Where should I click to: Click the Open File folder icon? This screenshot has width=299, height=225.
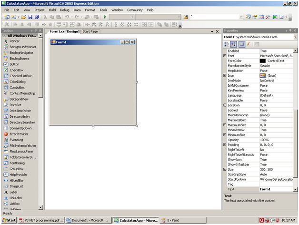coord(23,17)
